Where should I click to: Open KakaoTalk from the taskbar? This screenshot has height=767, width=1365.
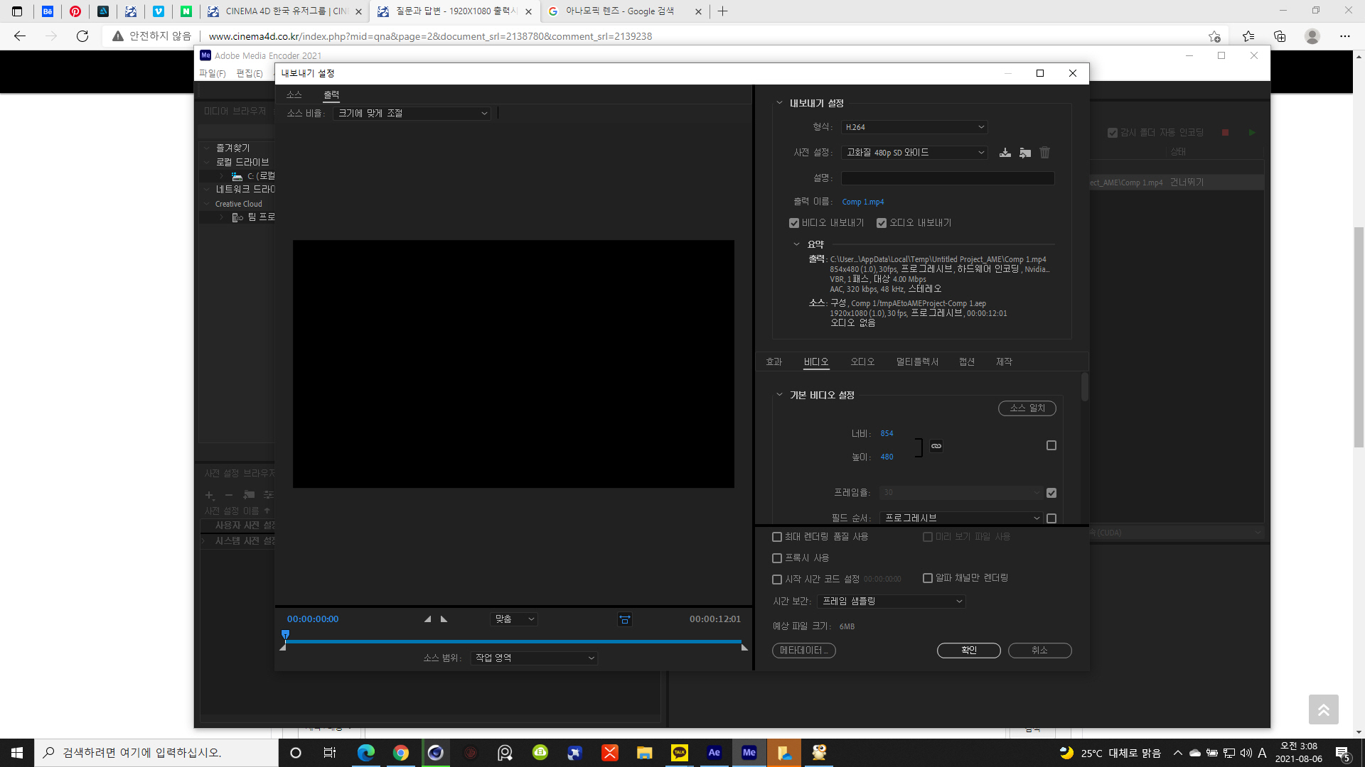(x=679, y=753)
